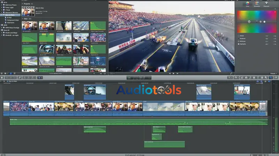The image size is (279, 156).
Task: Adjust the timeline zoom slider
Action: (258, 155)
